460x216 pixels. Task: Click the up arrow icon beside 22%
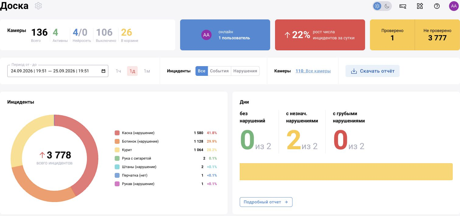coord(287,35)
